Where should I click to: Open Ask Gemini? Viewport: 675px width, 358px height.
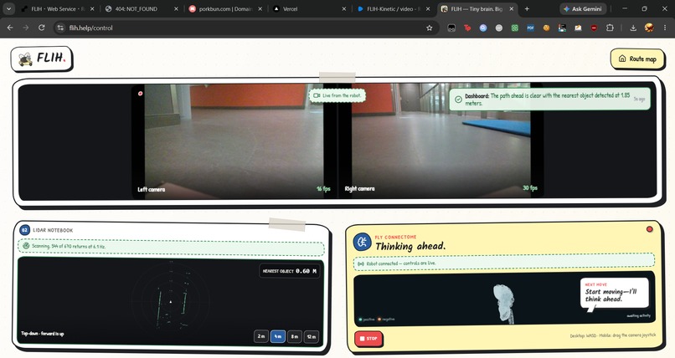point(583,8)
